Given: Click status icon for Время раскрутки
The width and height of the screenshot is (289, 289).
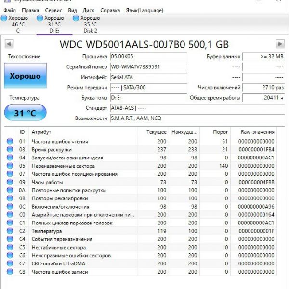Looking at the screenshot, I should point(10,149).
